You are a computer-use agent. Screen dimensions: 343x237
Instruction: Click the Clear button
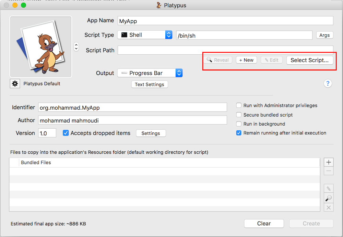point(264,223)
